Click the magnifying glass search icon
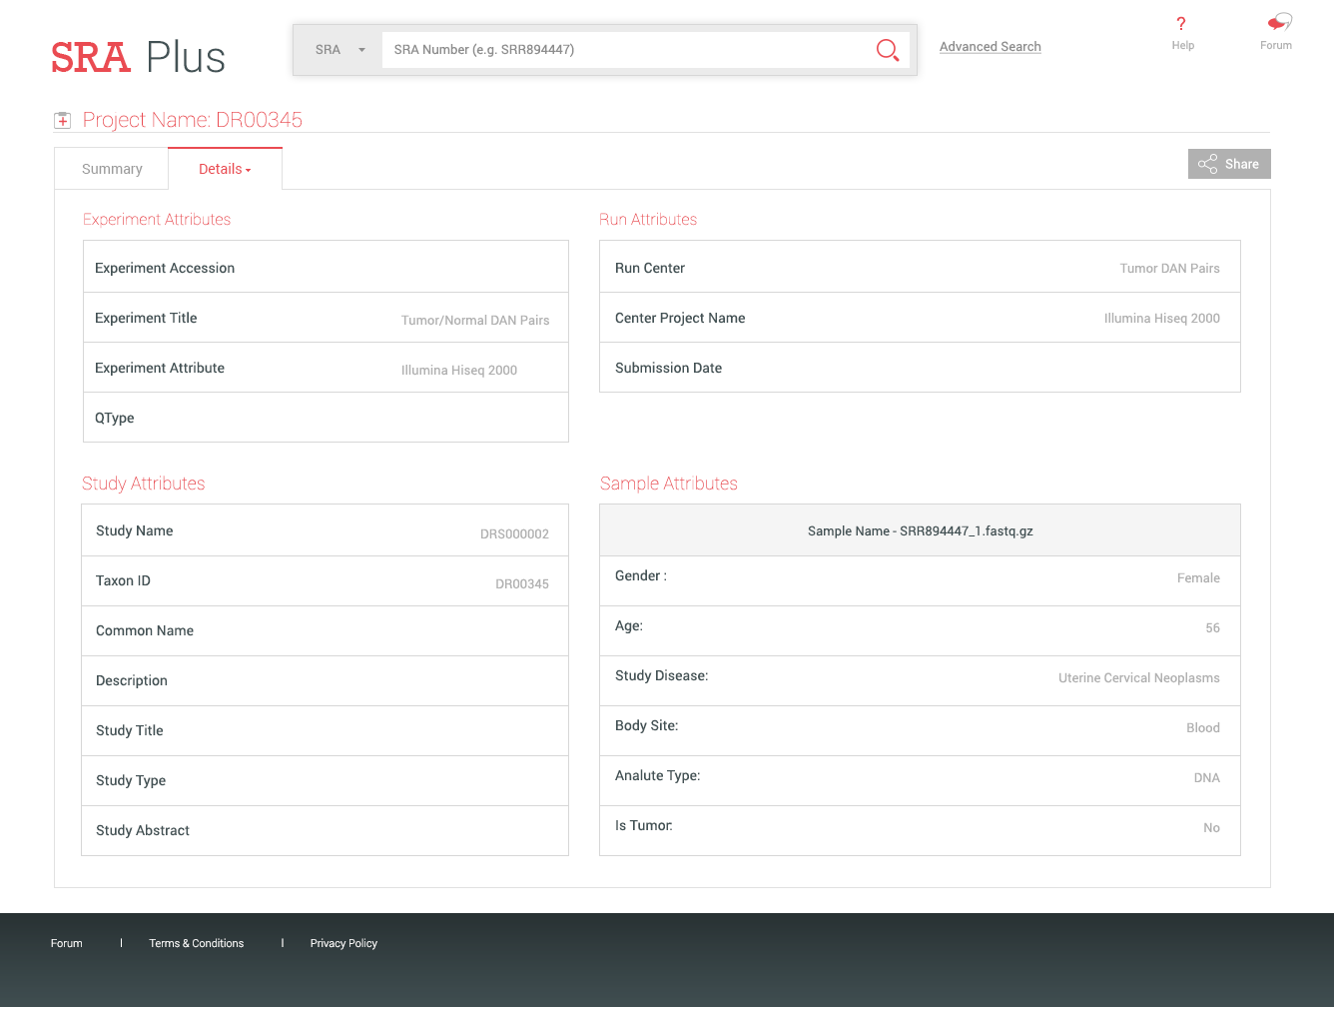Screen dimensions: 1334x1009 [x=887, y=50]
